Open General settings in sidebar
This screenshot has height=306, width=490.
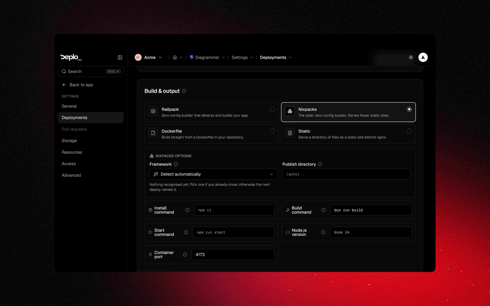(91, 106)
